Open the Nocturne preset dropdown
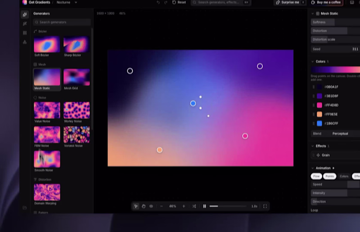This screenshot has height=232, width=360. coord(67,2)
